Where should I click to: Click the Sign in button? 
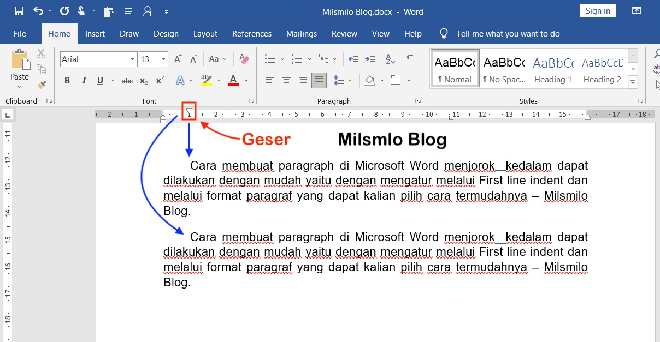tap(598, 11)
